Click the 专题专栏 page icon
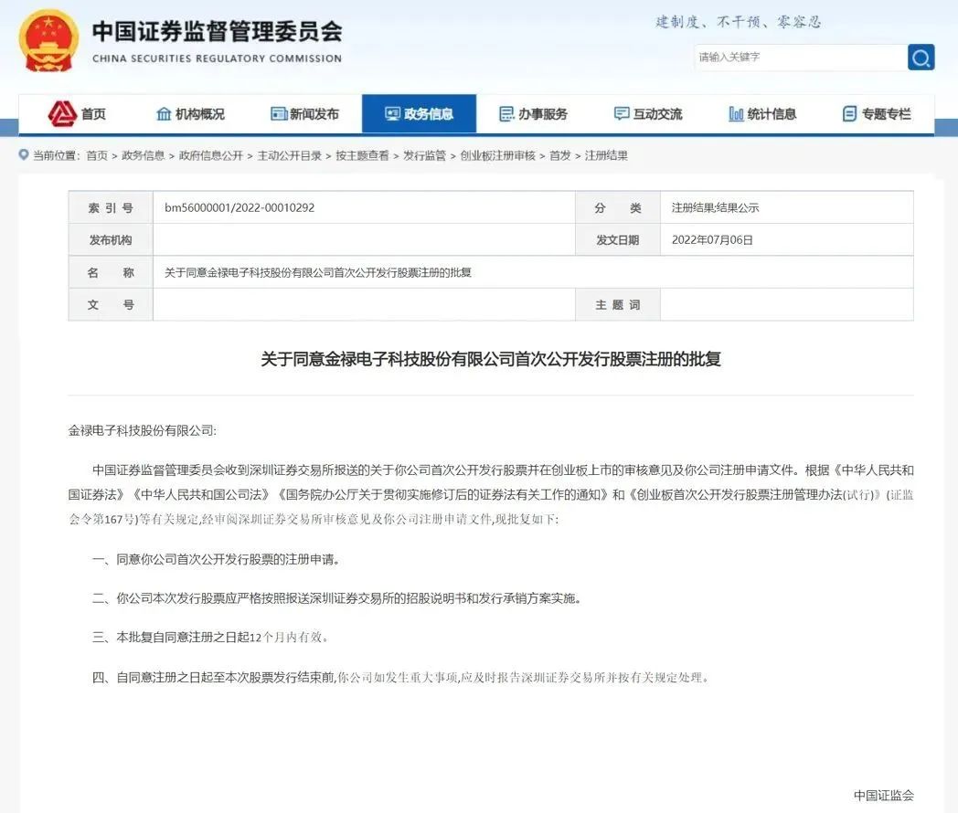The width and height of the screenshot is (958, 813). tap(849, 114)
